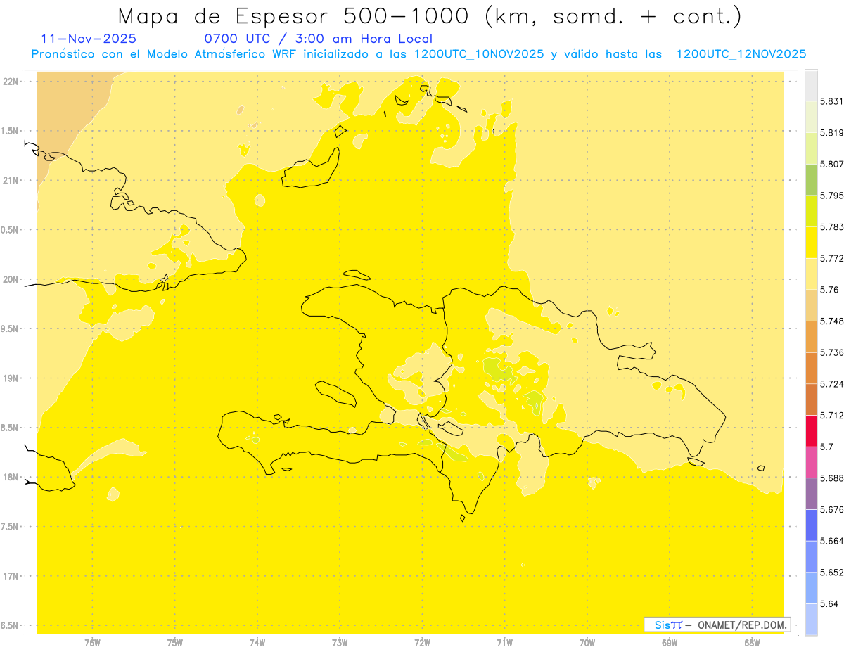844x652 pixels.
Task: Select the longitude label "75W"
Action: (175, 643)
